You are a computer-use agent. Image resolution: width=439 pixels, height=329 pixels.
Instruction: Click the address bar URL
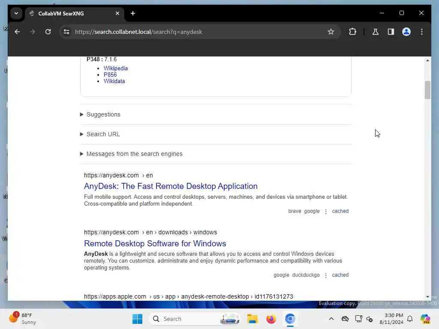pyautogui.click(x=138, y=32)
